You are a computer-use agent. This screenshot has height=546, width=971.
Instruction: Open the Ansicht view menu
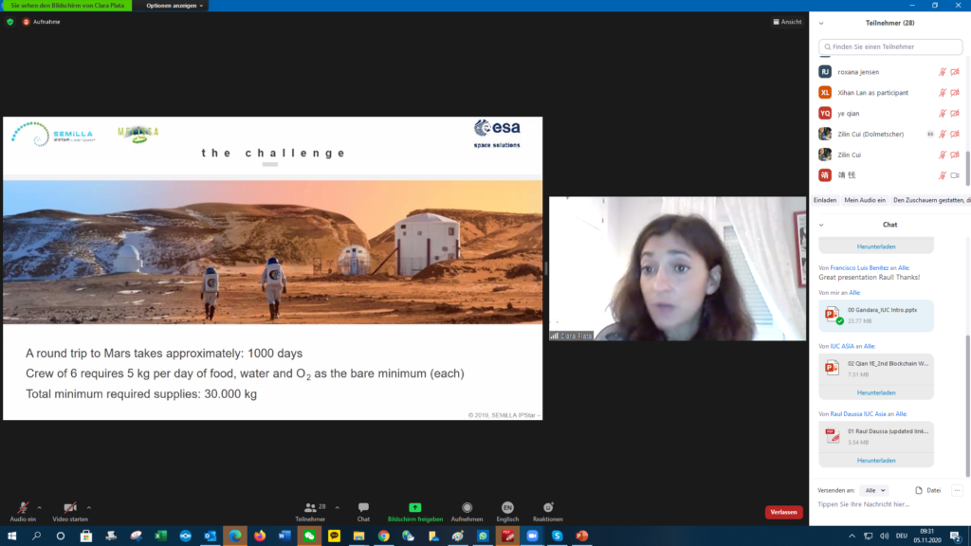[787, 22]
